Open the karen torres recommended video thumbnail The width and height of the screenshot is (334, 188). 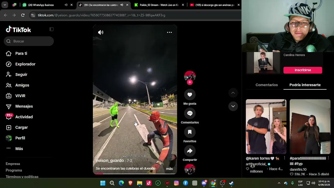266,127
